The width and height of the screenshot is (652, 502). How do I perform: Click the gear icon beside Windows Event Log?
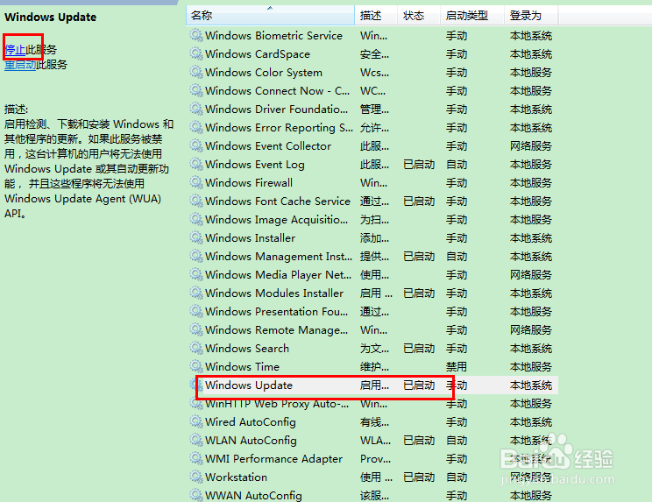coord(195,164)
